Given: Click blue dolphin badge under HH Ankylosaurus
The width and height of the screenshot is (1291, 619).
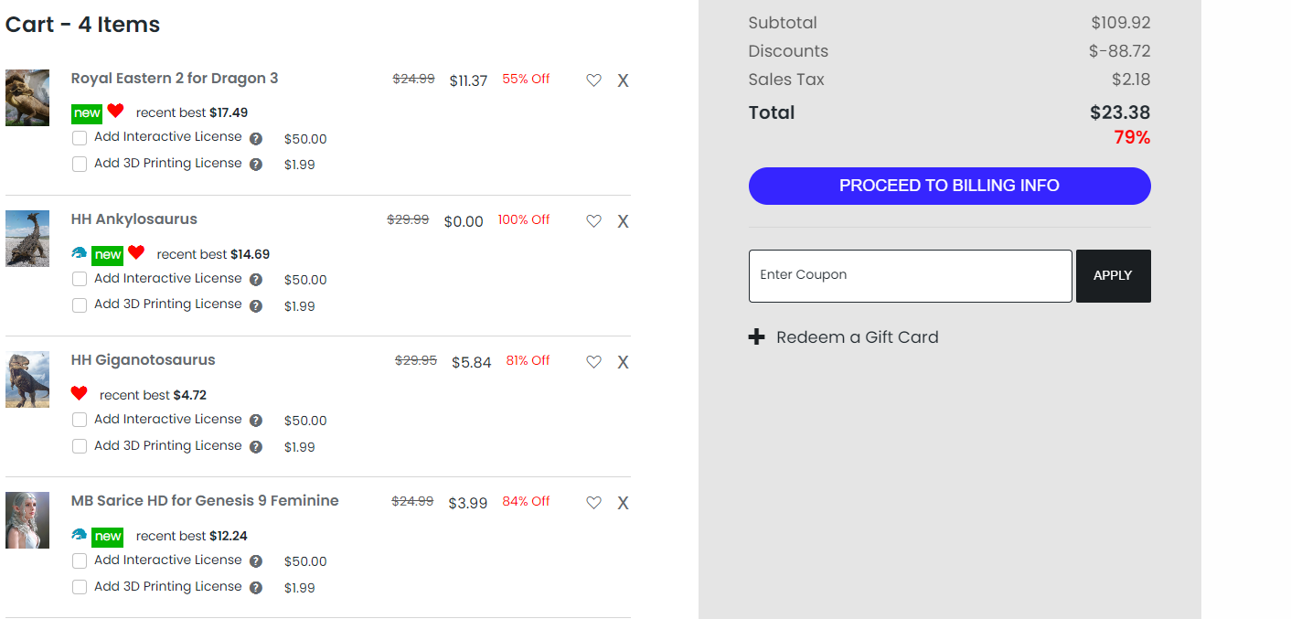Looking at the screenshot, I should 80,253.
